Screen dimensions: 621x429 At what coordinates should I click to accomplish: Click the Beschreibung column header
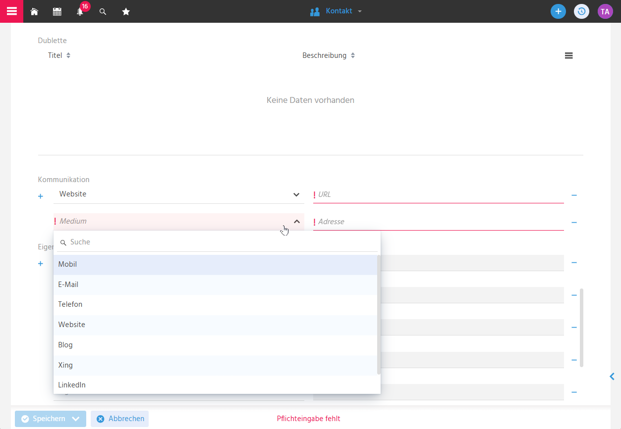point(324,55)
